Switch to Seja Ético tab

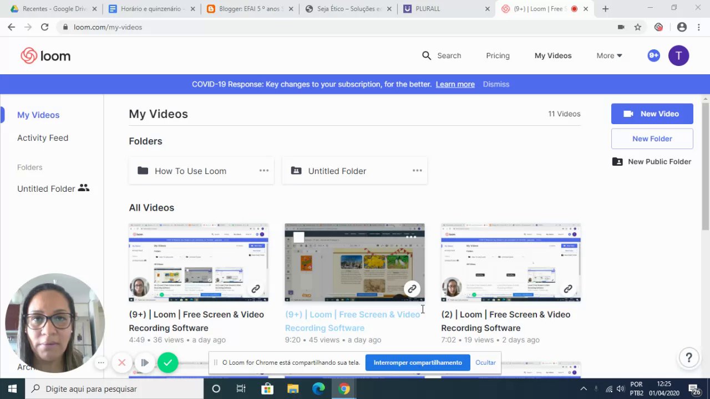pyautogui.click(x=348, y=9)
